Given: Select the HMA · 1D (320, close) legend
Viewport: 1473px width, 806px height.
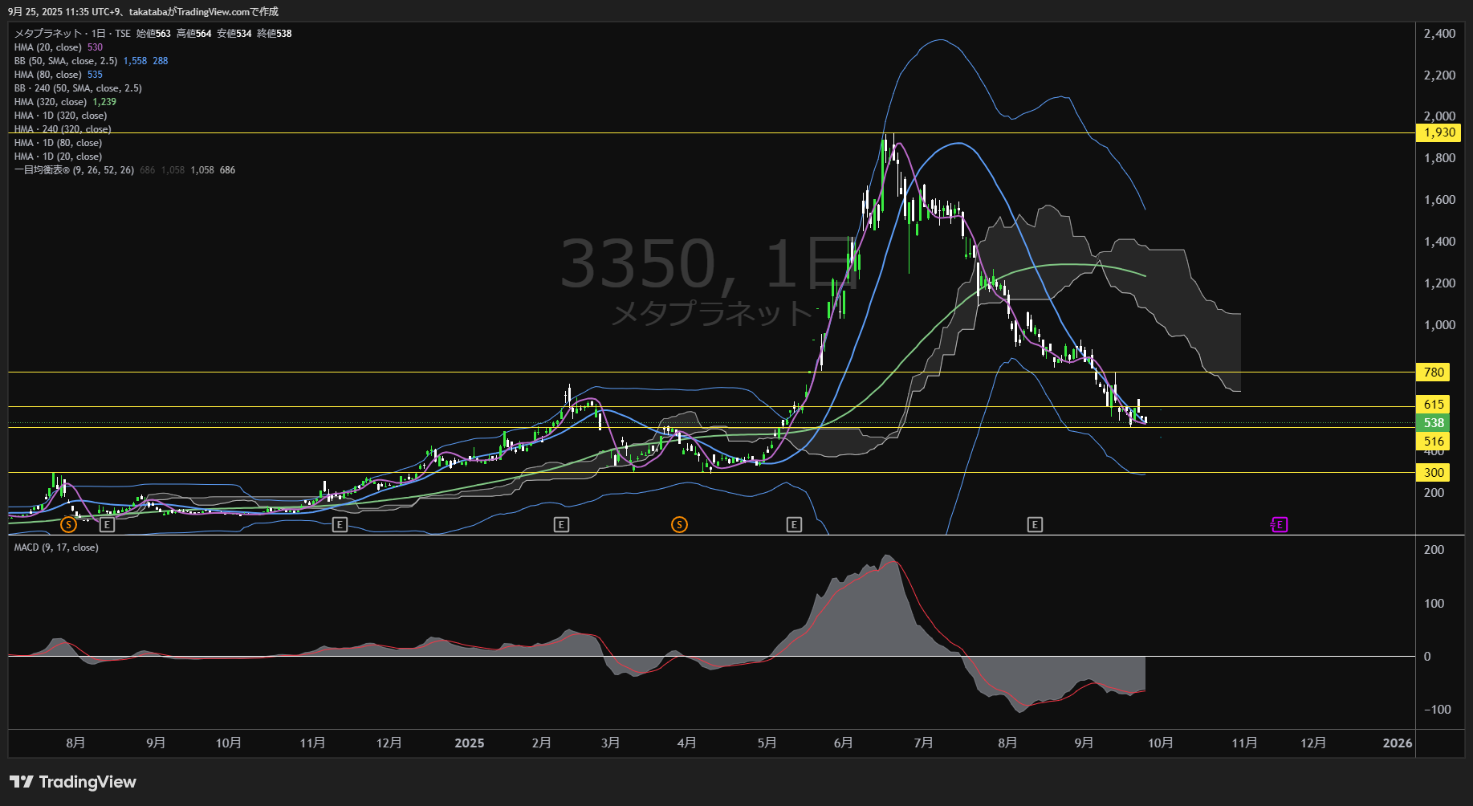Looking at the screenshot, I should tap(60, 116).
